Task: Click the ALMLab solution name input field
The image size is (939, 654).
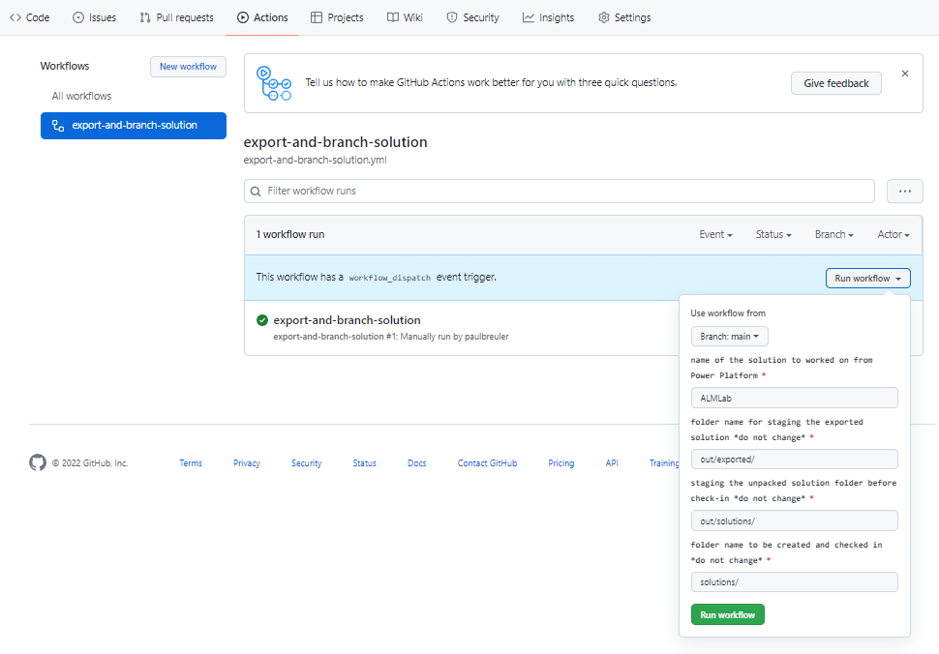Action: (794, 397)
